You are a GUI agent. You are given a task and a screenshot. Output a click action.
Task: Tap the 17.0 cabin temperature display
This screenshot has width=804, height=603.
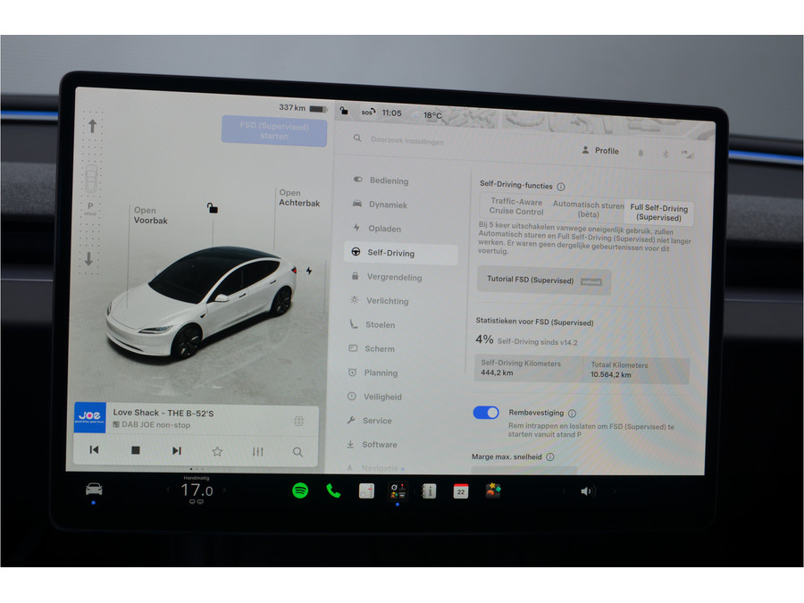pyautogui.click(x=197, y=490)
